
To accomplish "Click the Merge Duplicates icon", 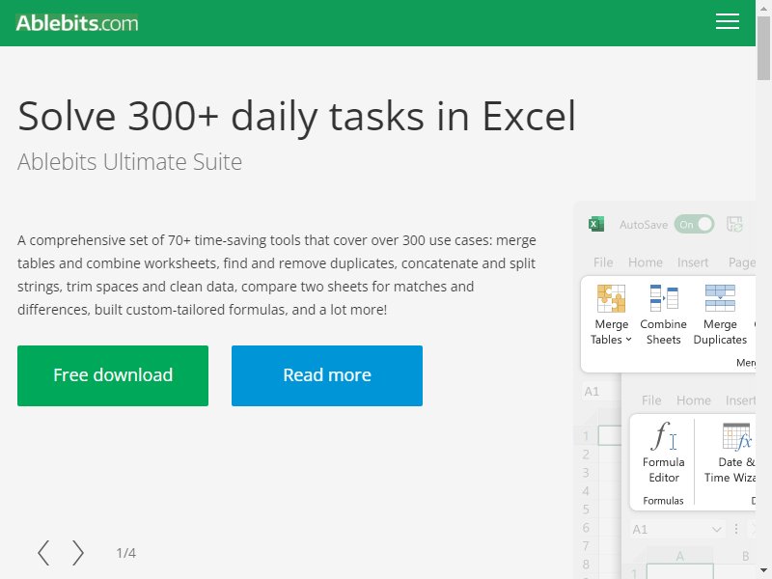I will [720, 298].
